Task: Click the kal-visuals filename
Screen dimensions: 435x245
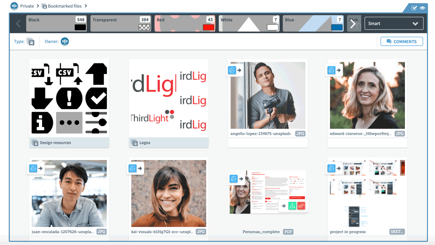Action: (162, 232)
